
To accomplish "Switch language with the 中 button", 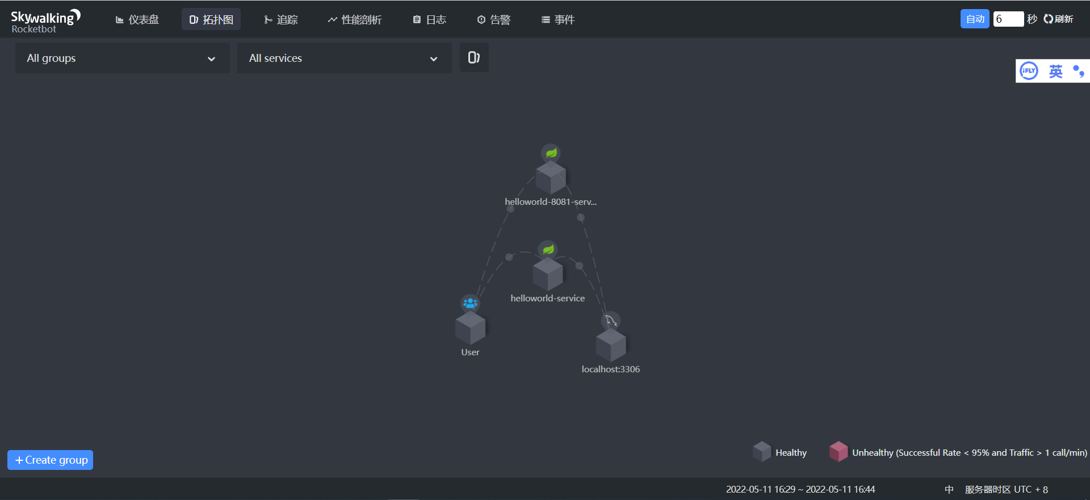I will click(949, 489).
